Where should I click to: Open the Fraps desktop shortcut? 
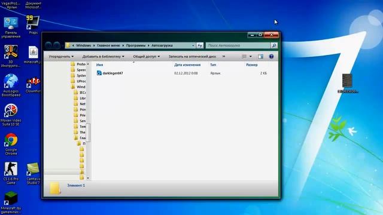pos(33,24)
